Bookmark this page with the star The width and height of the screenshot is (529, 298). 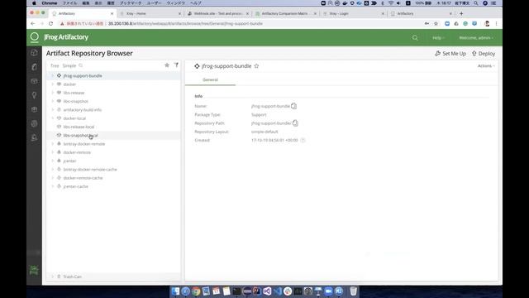(x=436, y=24)
